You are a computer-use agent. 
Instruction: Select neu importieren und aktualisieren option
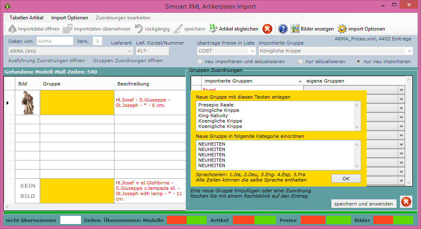(200, 61)
